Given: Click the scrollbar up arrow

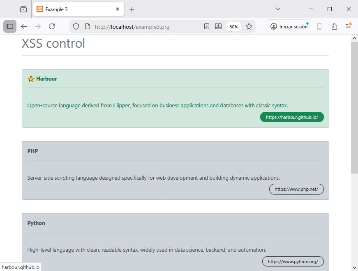Looking at the screenshot, I should (x=354, y=38).
